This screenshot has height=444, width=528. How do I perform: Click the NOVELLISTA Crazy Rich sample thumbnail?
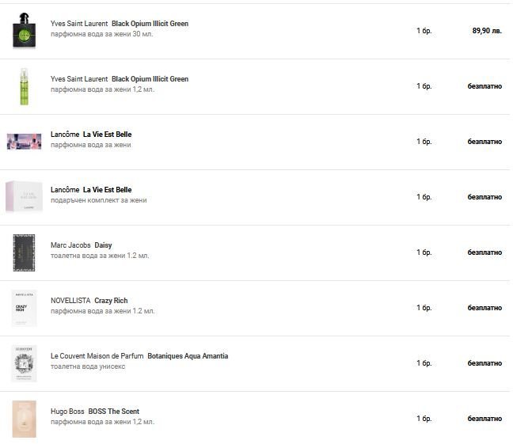(24, 308)
